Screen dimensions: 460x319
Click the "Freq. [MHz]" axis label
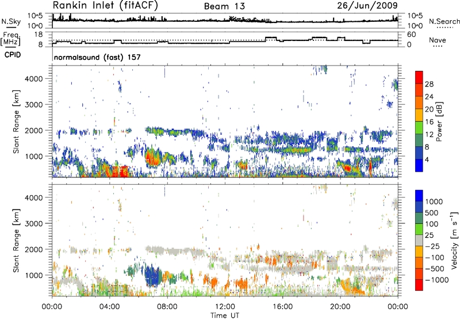(x=11, y=39)
